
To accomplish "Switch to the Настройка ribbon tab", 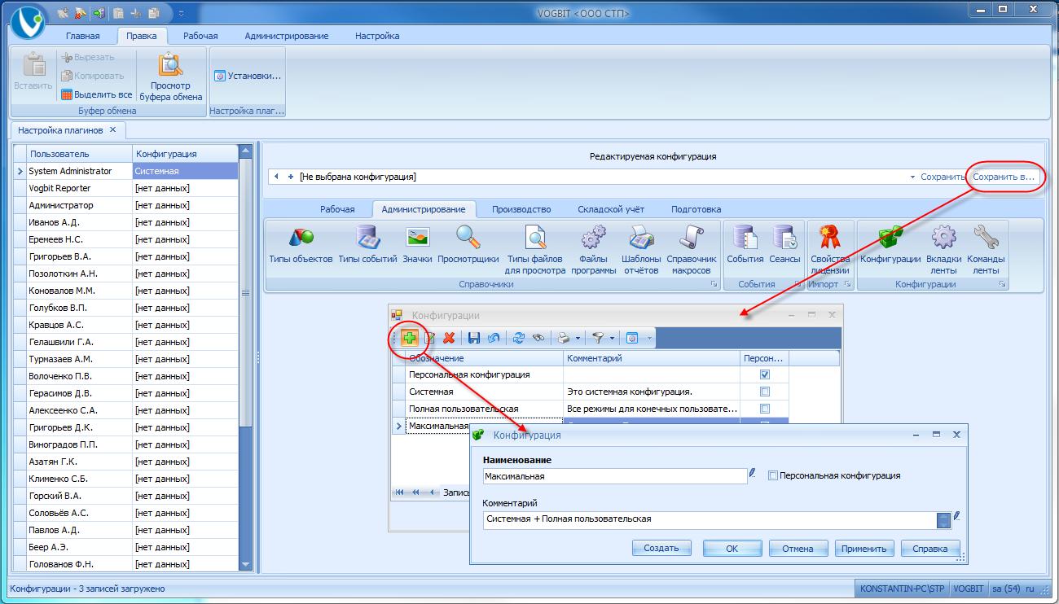I will (377, 36).
